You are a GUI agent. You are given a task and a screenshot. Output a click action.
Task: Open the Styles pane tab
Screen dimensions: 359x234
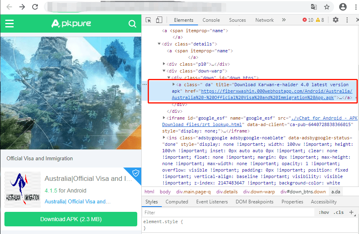click(152, 202)
